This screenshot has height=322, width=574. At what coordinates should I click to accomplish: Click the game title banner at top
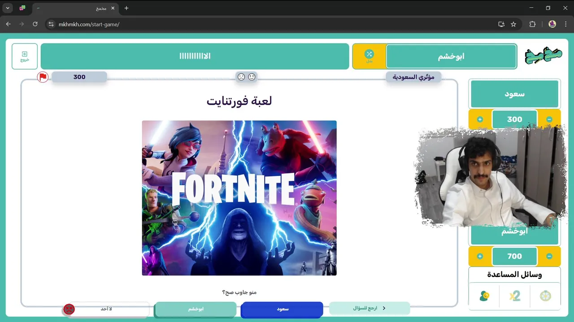[x=195, y=56]
